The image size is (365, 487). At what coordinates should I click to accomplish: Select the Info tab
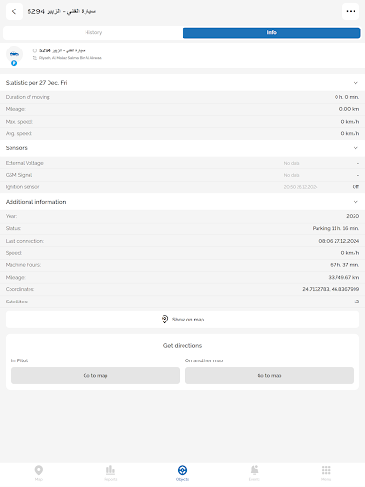point(272,32)
